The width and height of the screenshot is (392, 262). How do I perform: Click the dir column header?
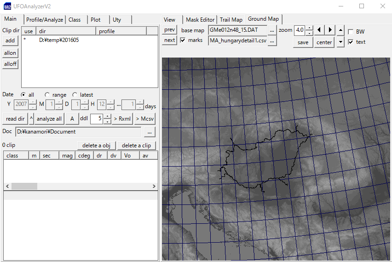click(66, 31)
